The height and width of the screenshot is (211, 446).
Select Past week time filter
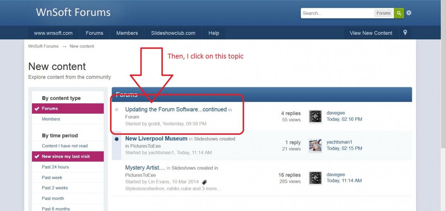(x=68, y=177)
